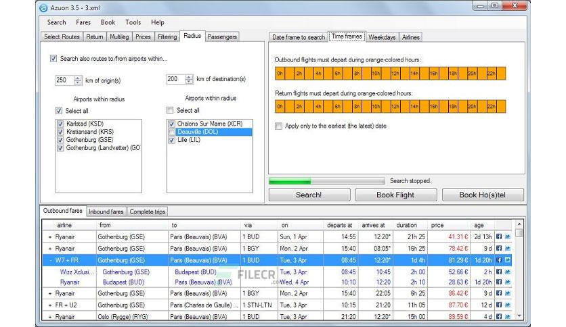The height and width of the screenshot is (327, 566).
Task: Share the 41.31 € fare on Facebook
Action: click(499, 236)
